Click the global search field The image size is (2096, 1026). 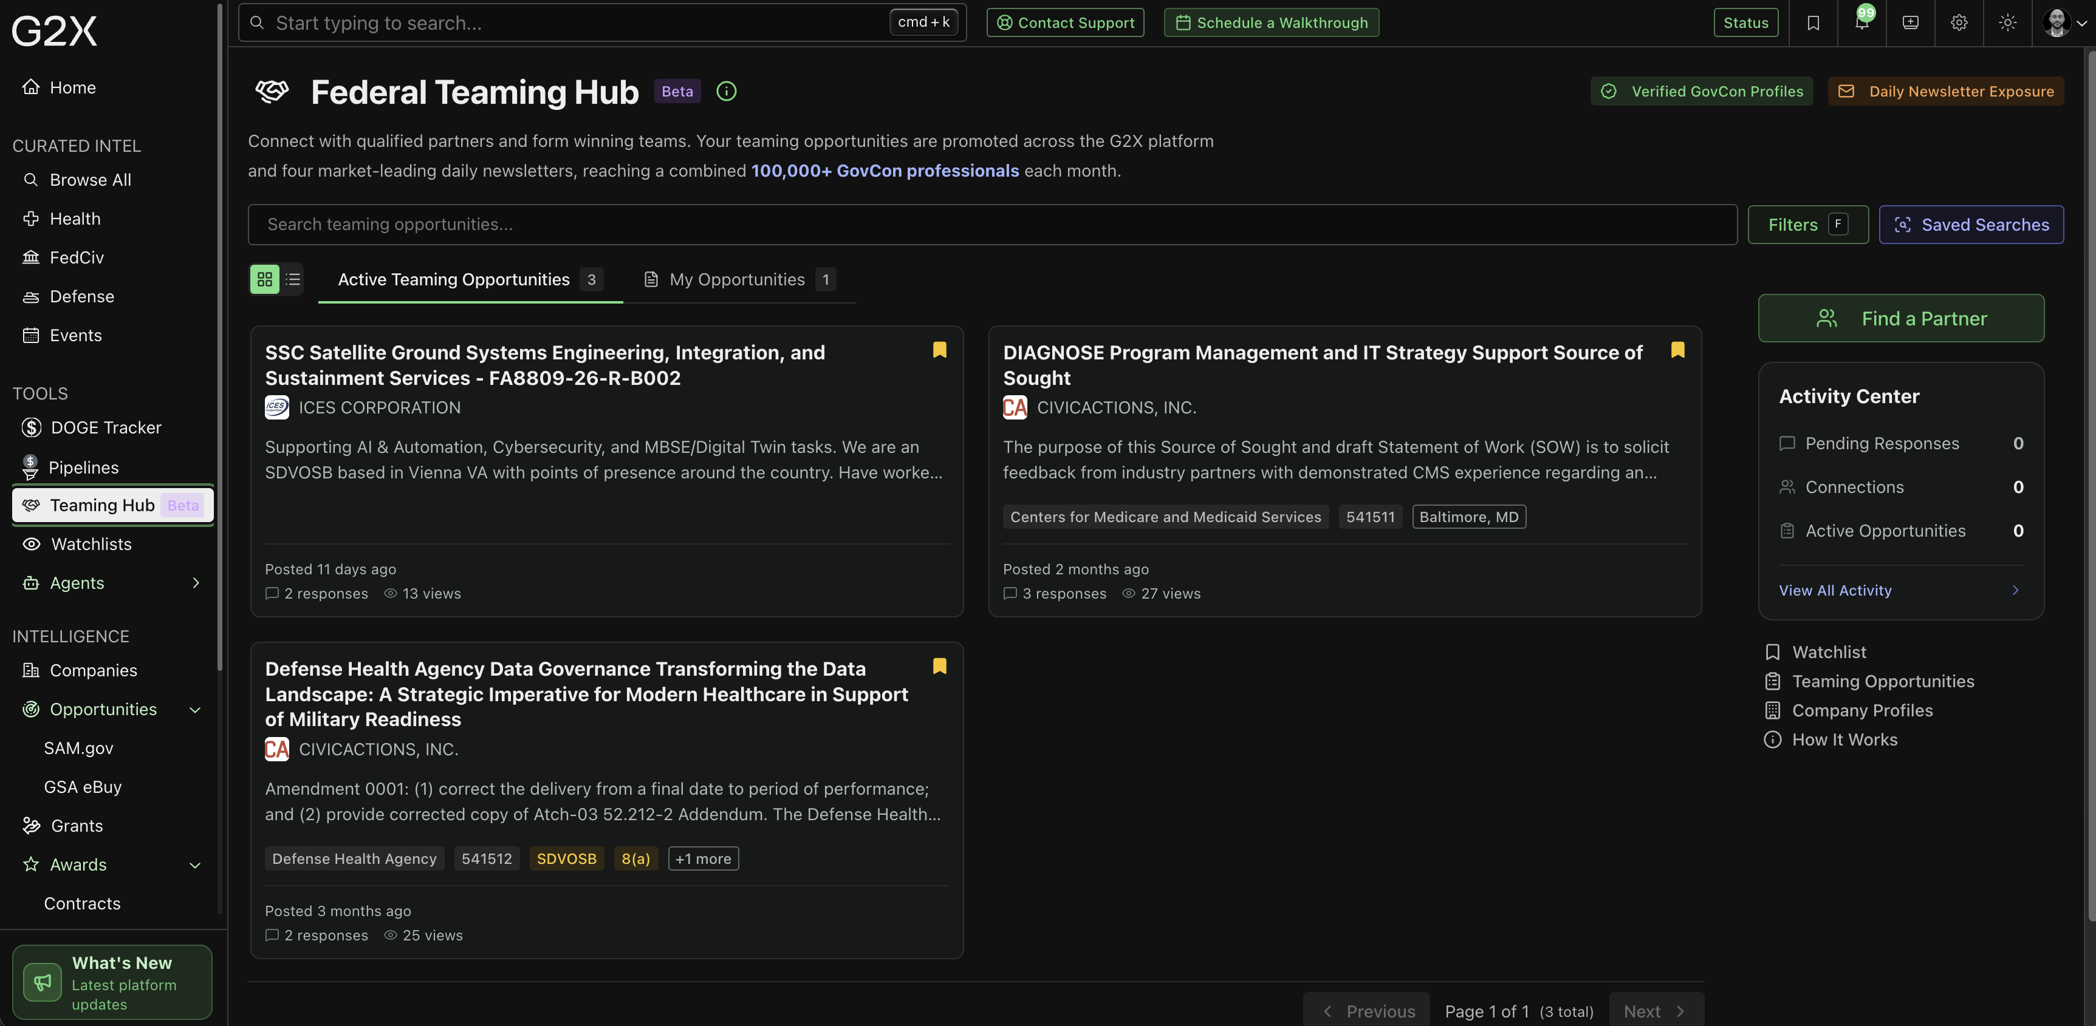pyautogui.click(x=602, y=22)
